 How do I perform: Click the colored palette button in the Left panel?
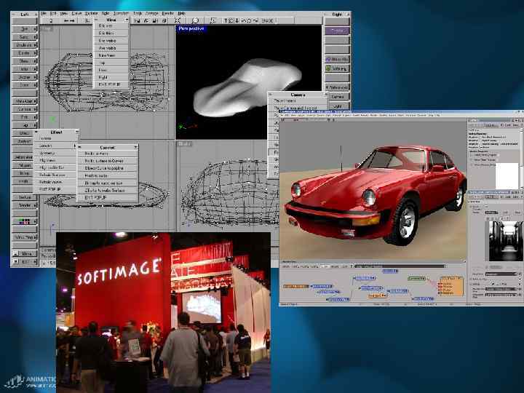(25, 221)
